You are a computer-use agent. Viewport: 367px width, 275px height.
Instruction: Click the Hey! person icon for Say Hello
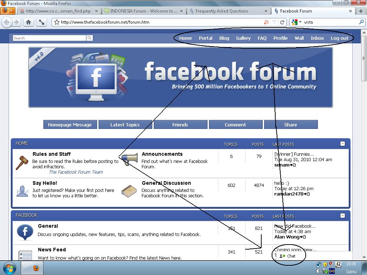click(x=23, y=191)
